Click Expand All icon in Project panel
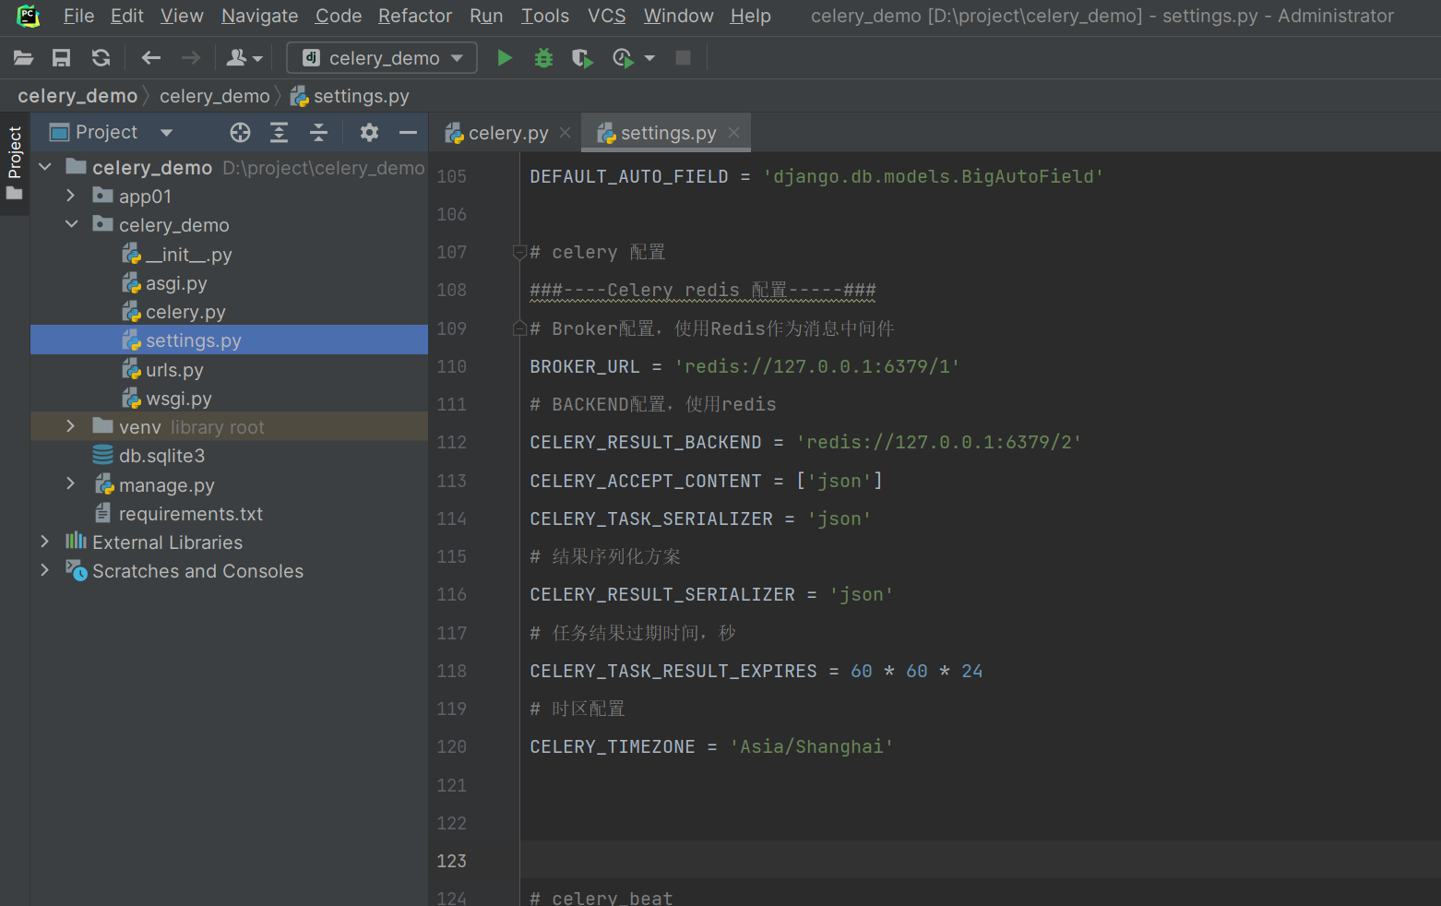 (x=279, y=133)
